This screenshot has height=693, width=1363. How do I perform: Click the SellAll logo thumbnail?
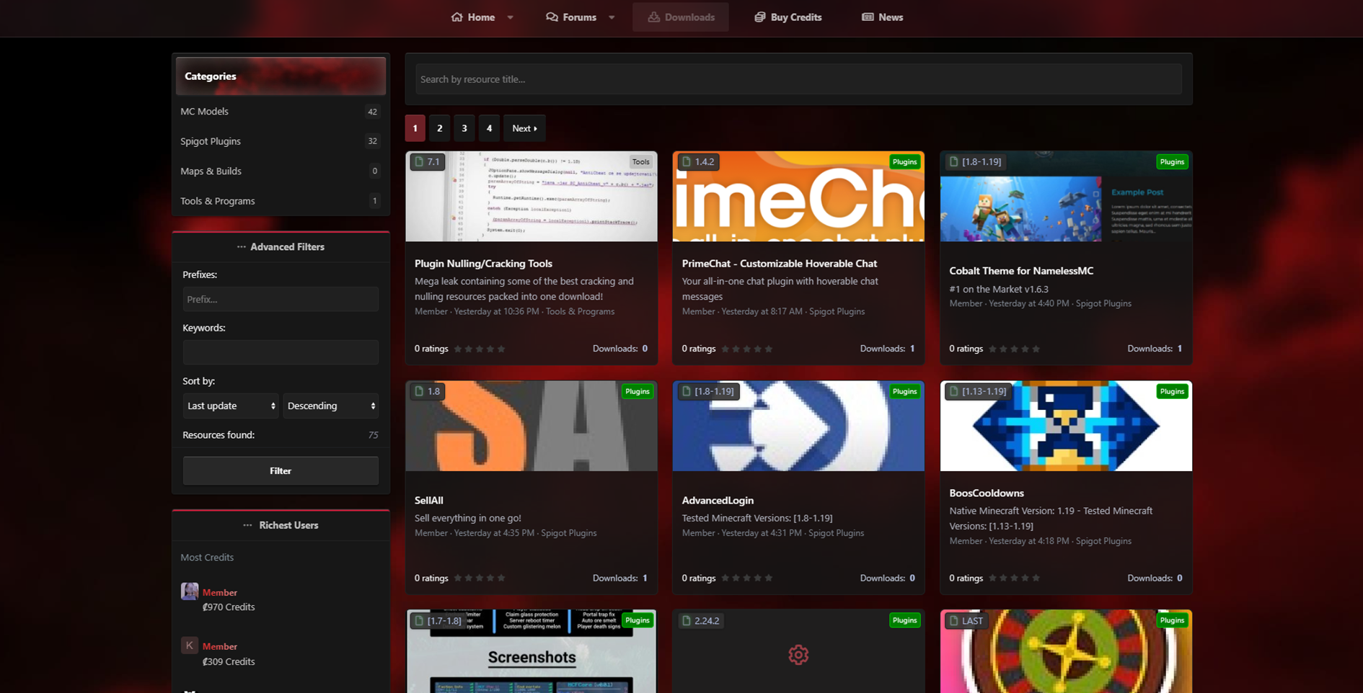[531, 426]
